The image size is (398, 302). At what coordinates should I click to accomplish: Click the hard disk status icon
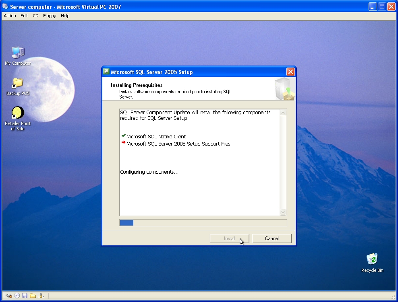[x=9, y=296]
